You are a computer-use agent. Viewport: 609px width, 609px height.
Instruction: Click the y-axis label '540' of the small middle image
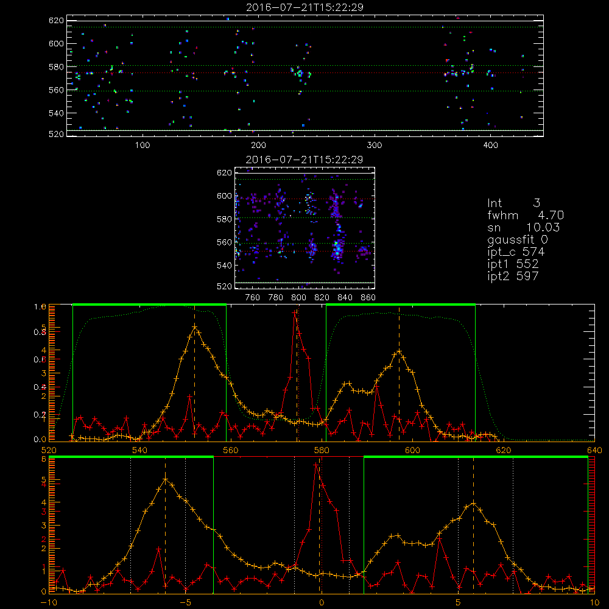tap(224, 266)
